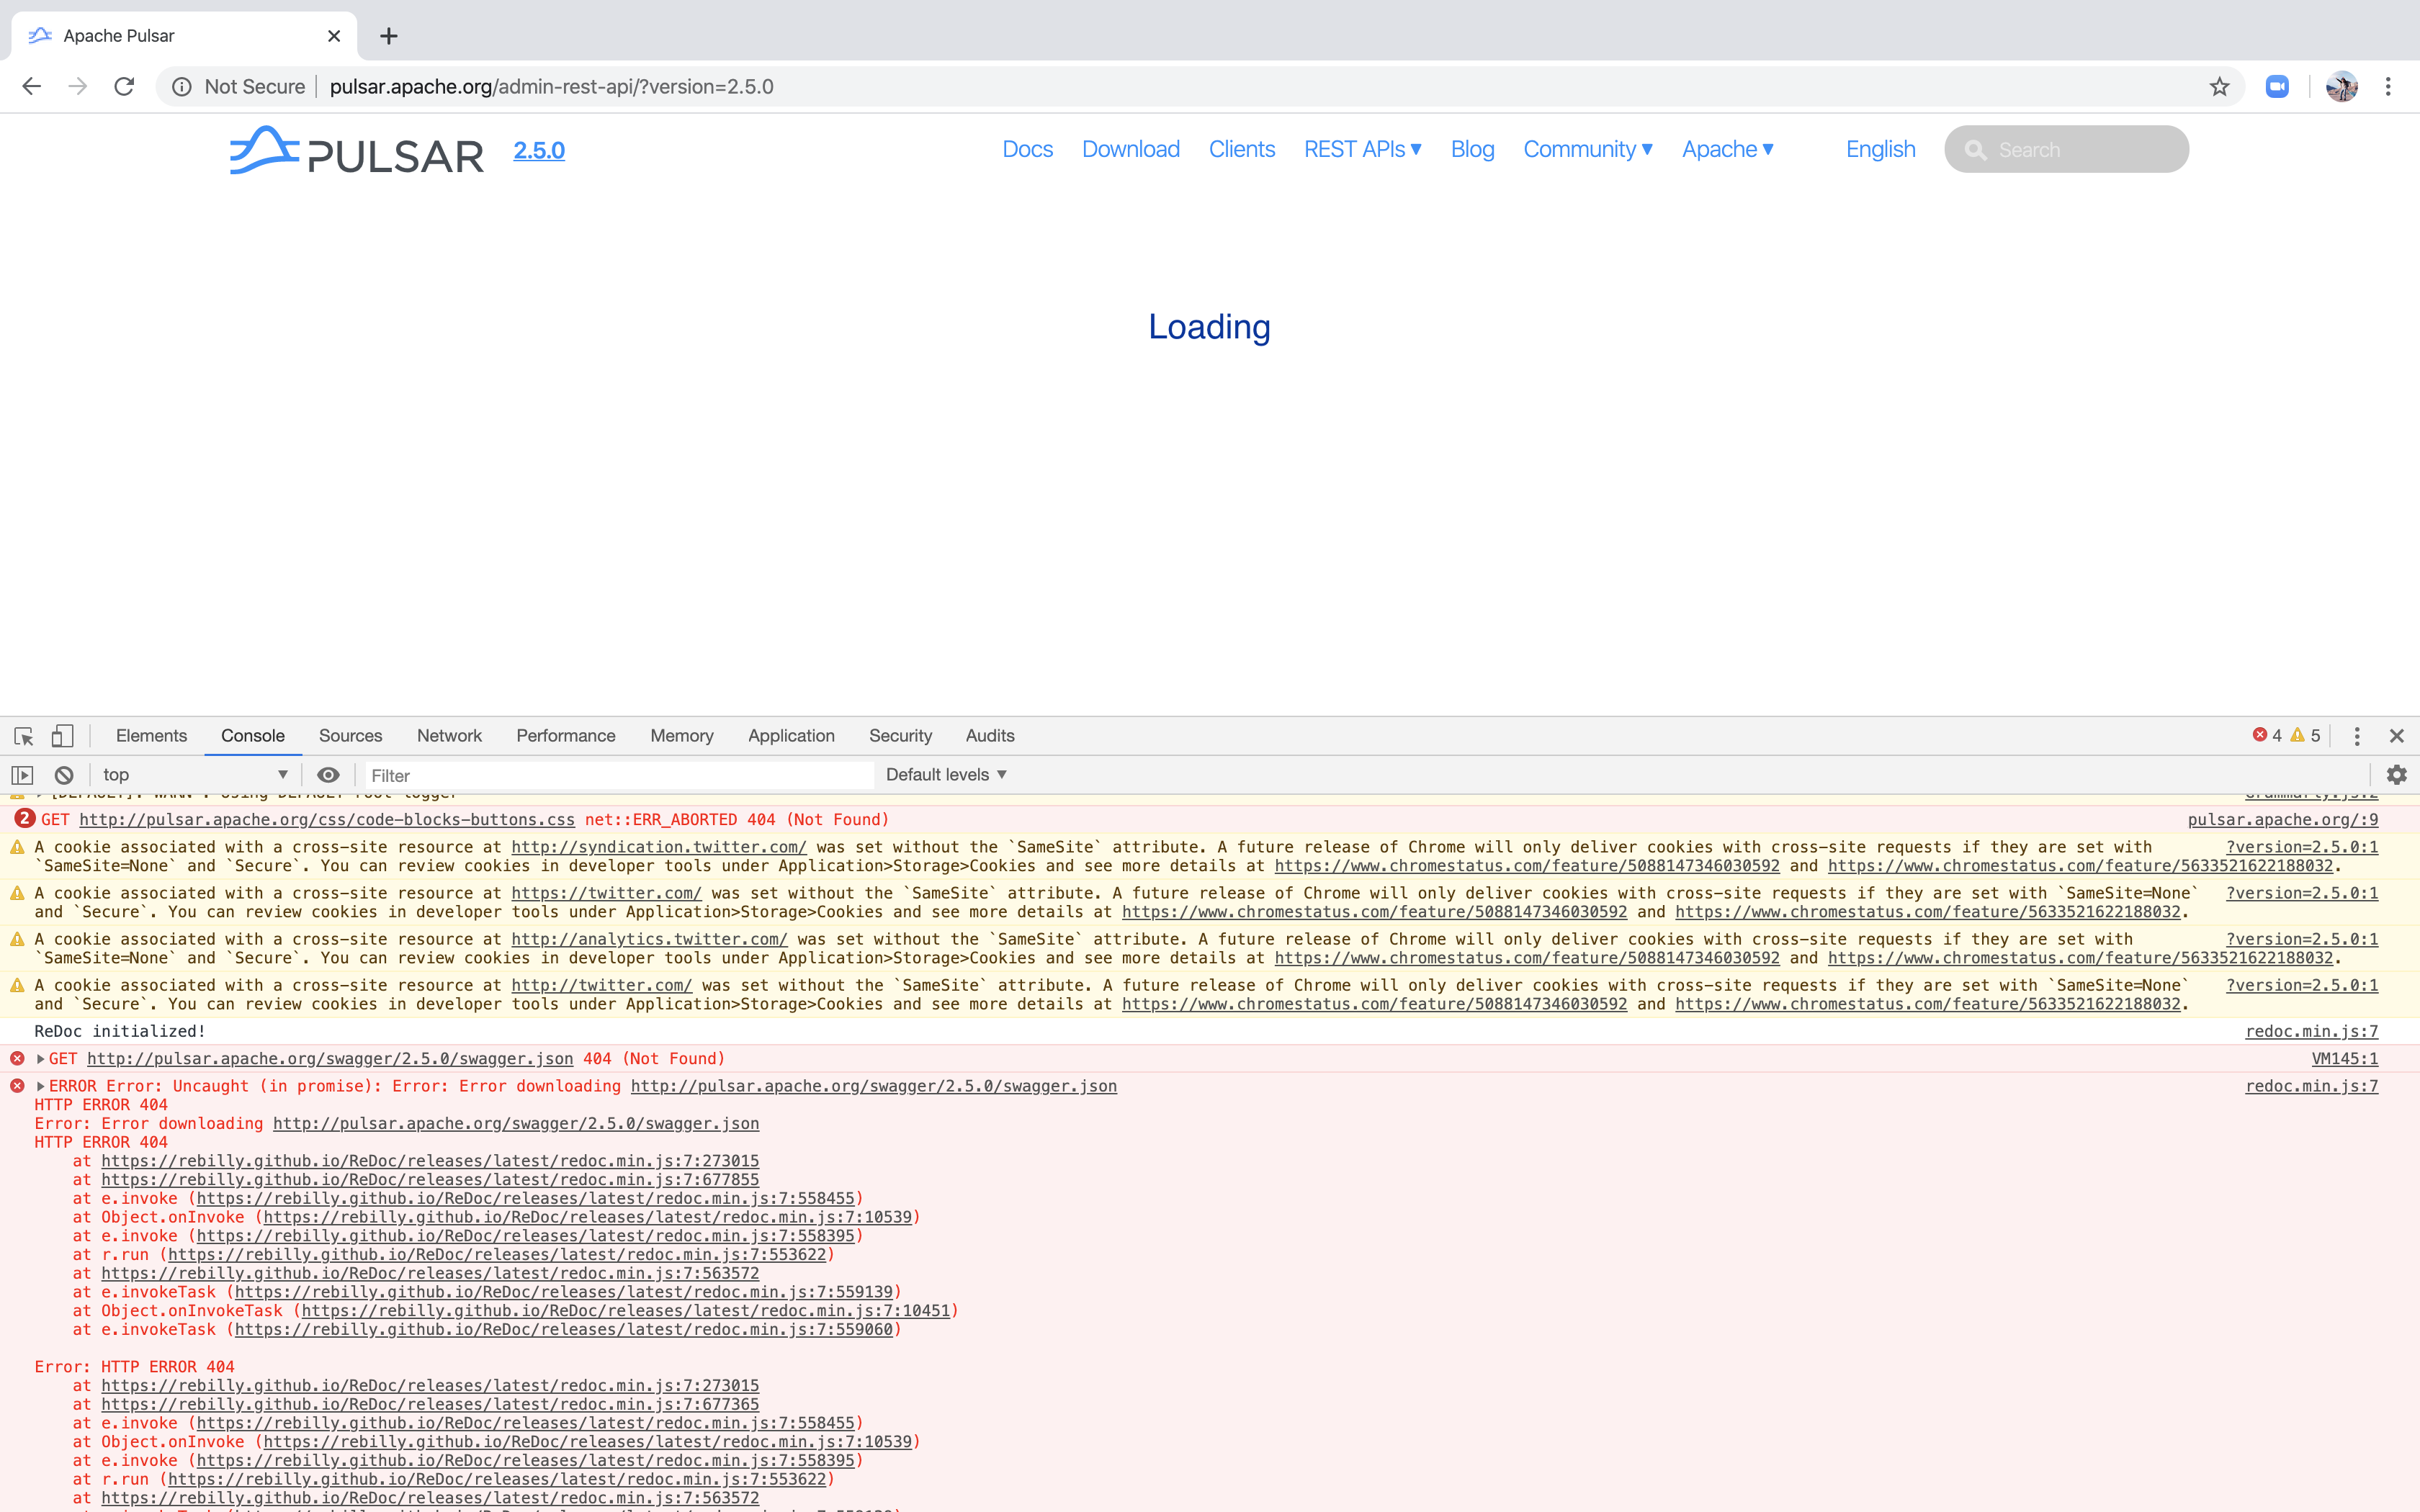Screen dimensions: 2420x1512
Task: Open the Default levels dropdown
Action: pos(946,775)
